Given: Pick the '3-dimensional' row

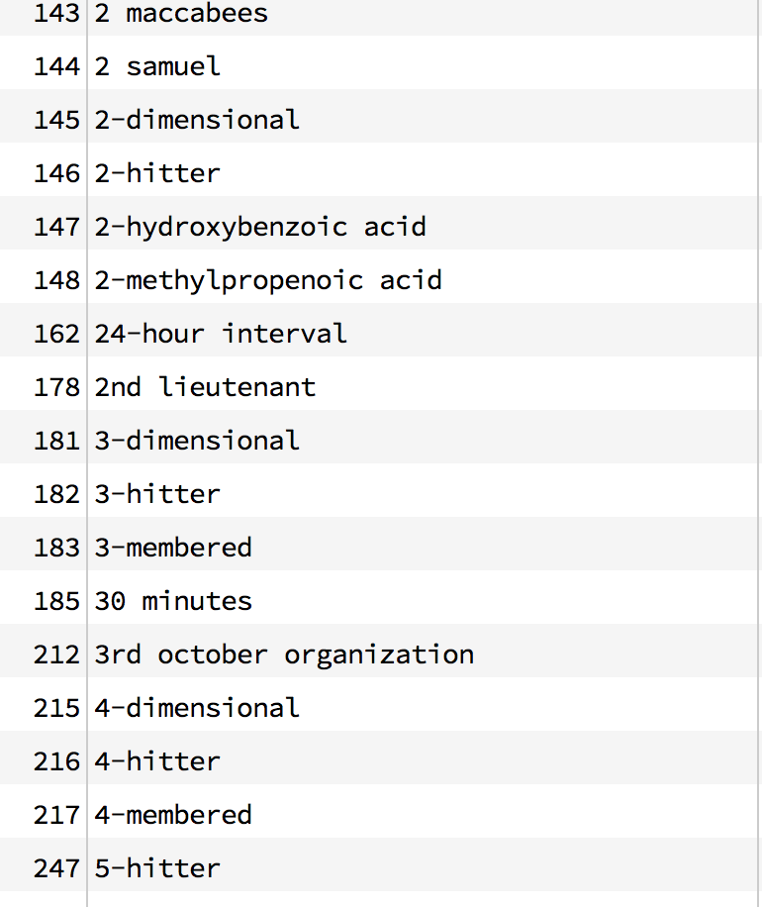Looking at the screenshot, I should (379, 437).
